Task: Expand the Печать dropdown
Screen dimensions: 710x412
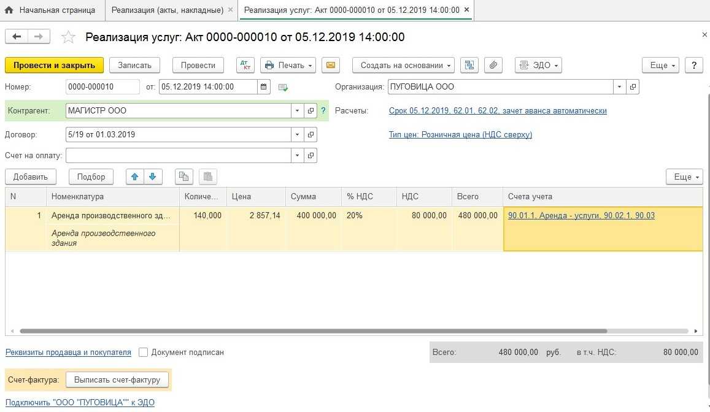Action: (x=288, y=65)
